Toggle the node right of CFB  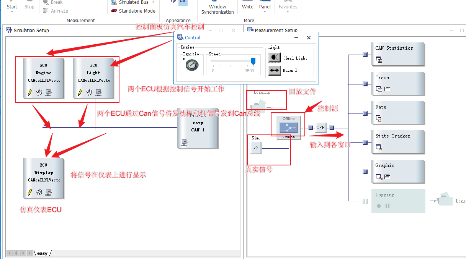coord(332,128)
